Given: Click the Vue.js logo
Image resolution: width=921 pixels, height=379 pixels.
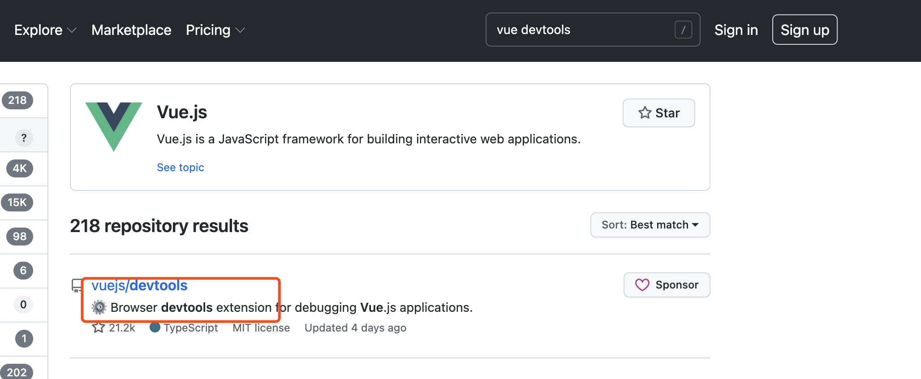Looking at the screenshot, I should pyautogui.click(x=114, y=126).
